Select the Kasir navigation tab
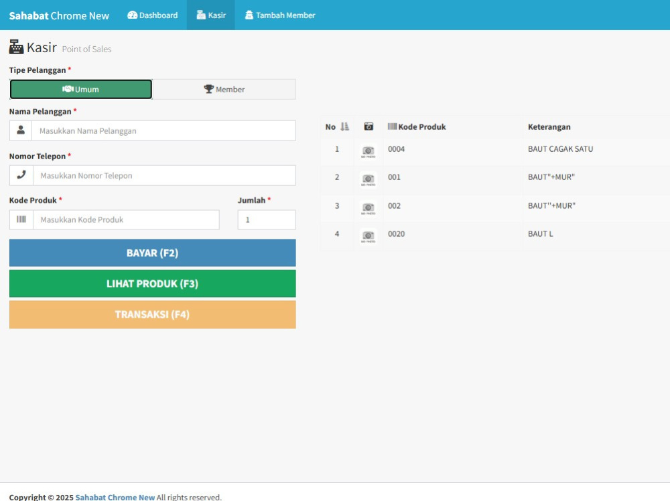The width and height of the screenshot is (670, 501). (210, 15)
